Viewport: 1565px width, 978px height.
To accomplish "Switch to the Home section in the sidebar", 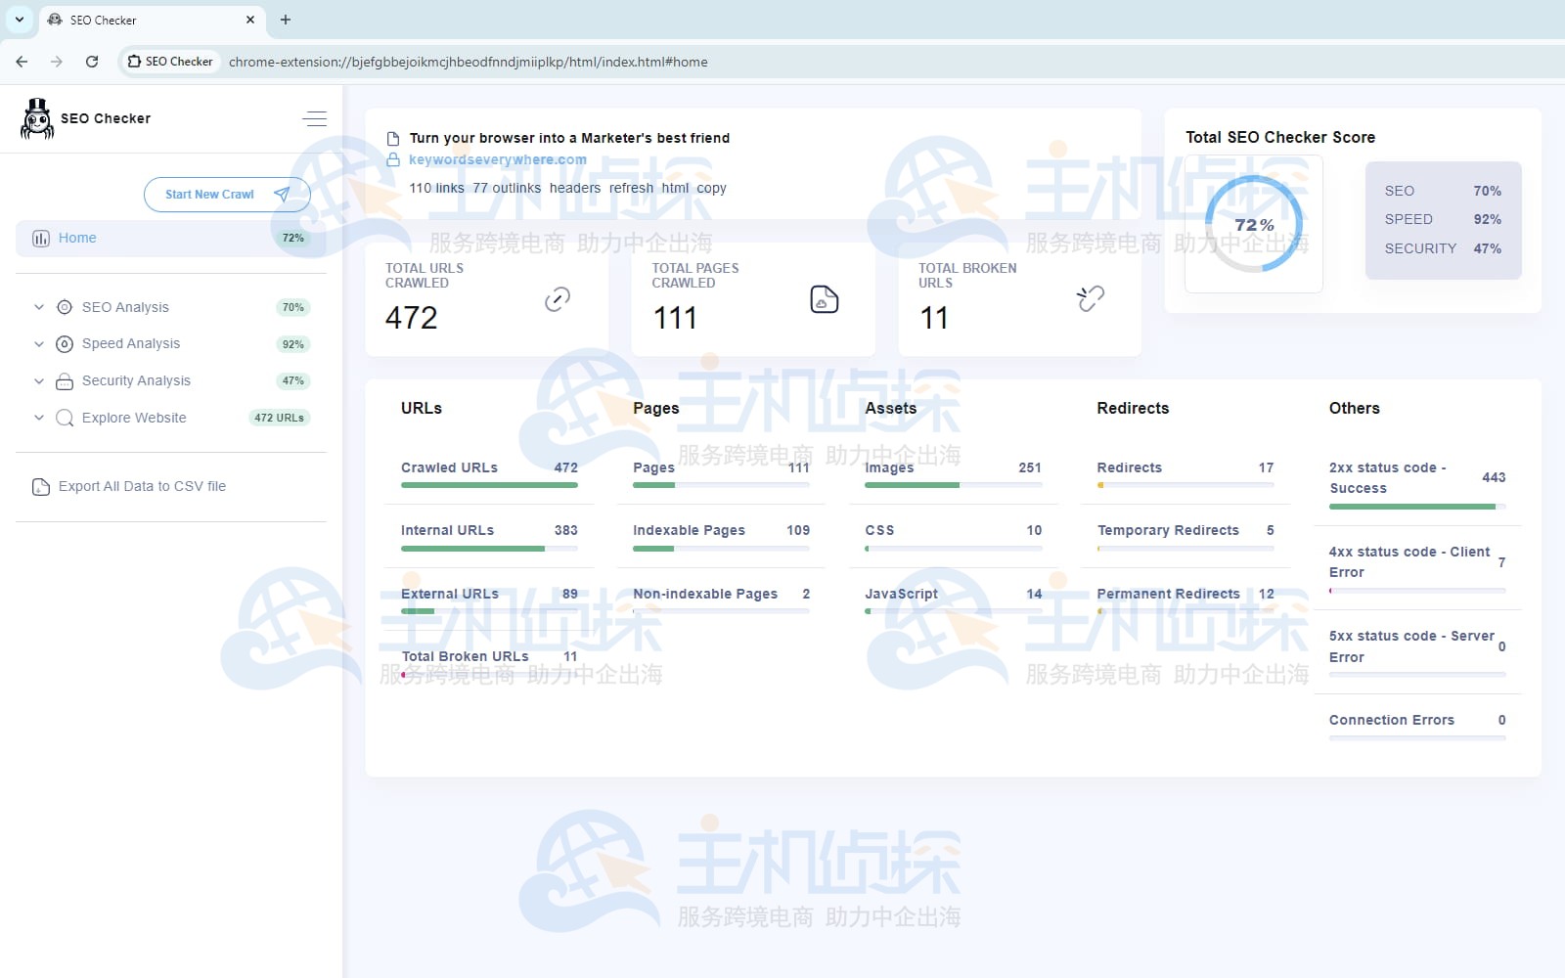I will tap(76, 238).
